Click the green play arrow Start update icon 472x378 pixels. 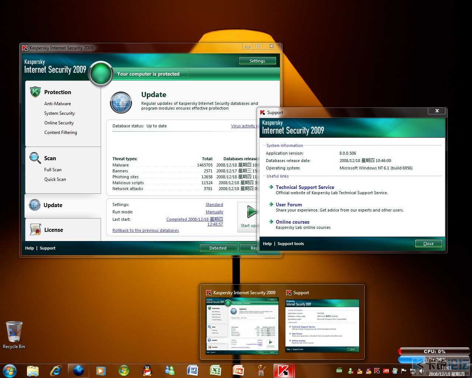pos(252,212)
